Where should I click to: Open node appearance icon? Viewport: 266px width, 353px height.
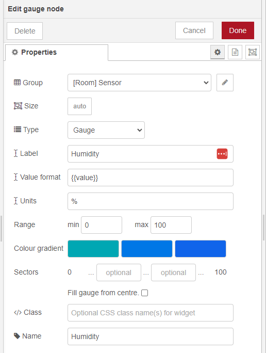click(x=253, y=52)
